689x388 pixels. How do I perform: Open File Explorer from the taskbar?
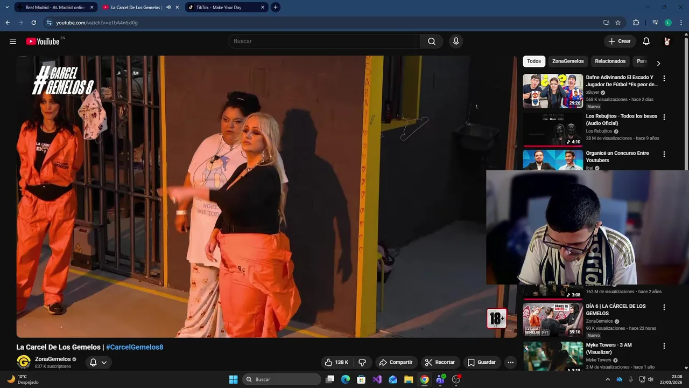click(x=409, y=379)
